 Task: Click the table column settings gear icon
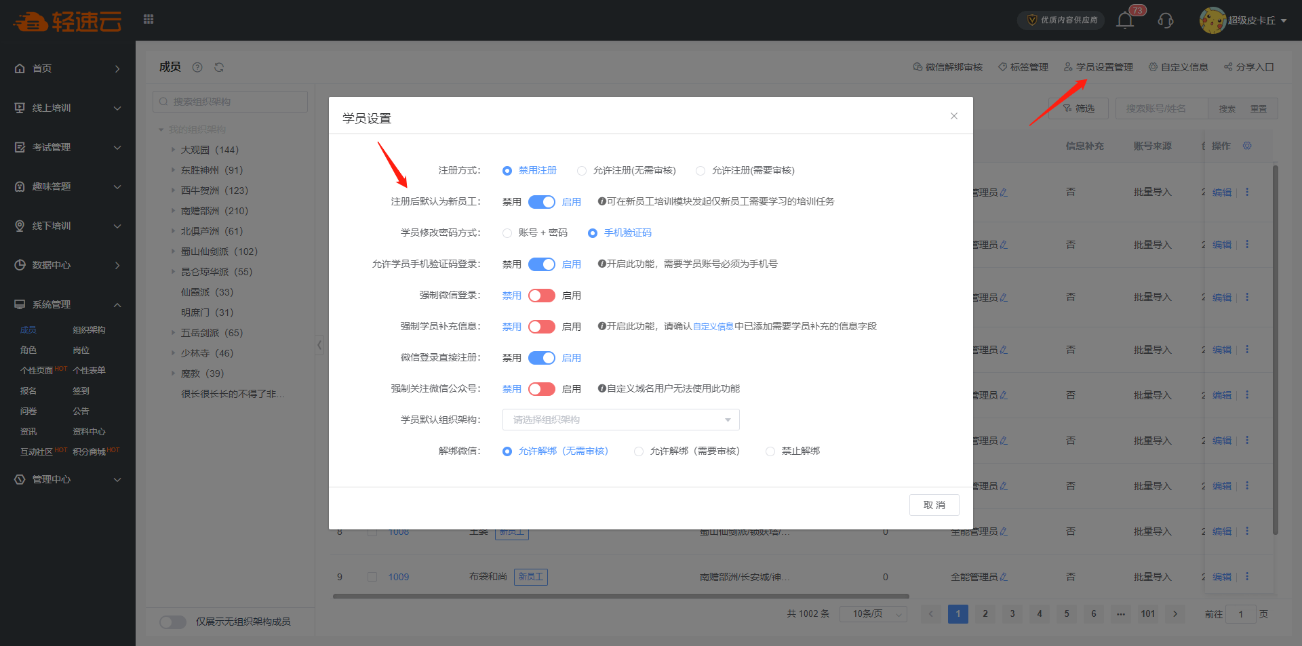point(1247,146)
